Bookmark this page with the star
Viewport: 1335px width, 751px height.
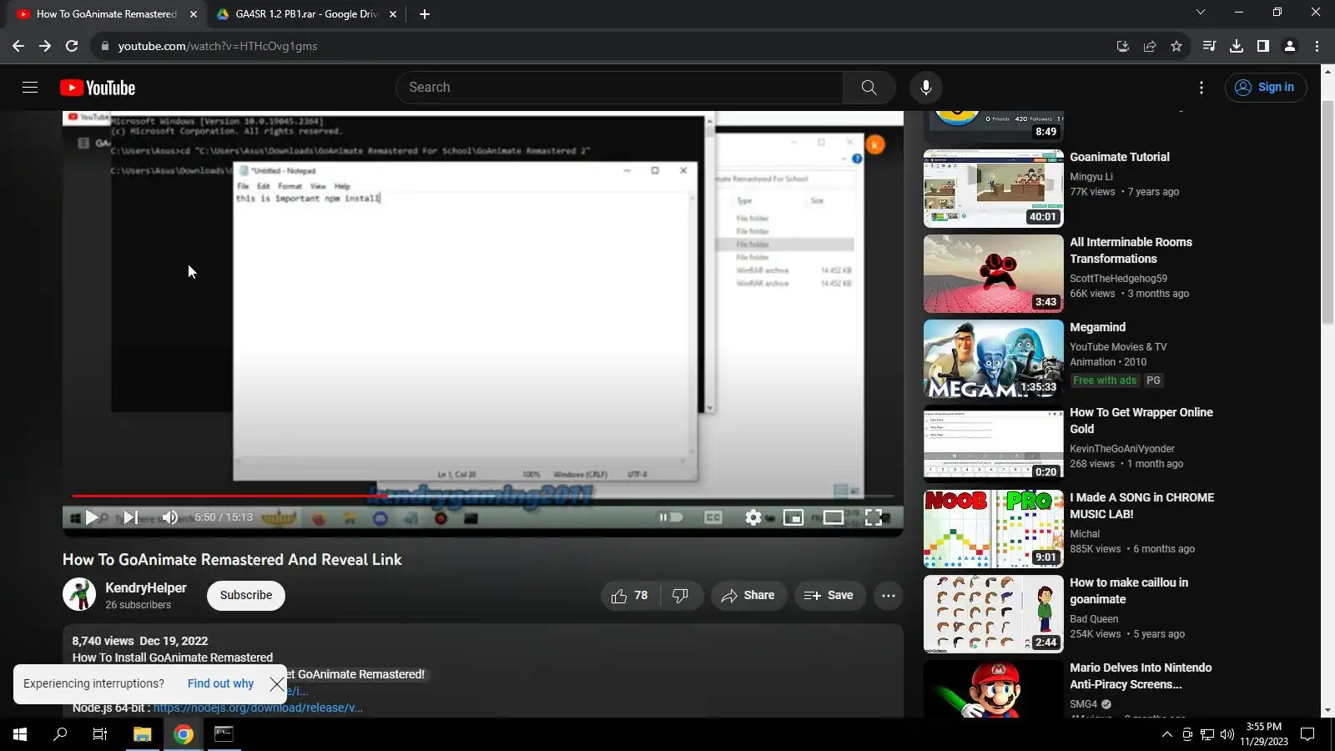point(1176,46)
